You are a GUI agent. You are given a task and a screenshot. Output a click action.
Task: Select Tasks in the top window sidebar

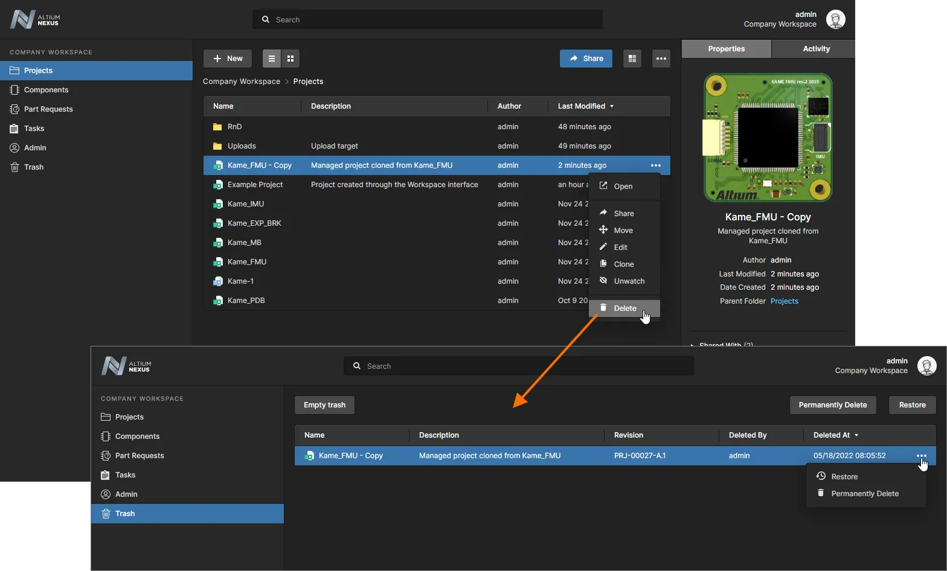coord(96,129)
